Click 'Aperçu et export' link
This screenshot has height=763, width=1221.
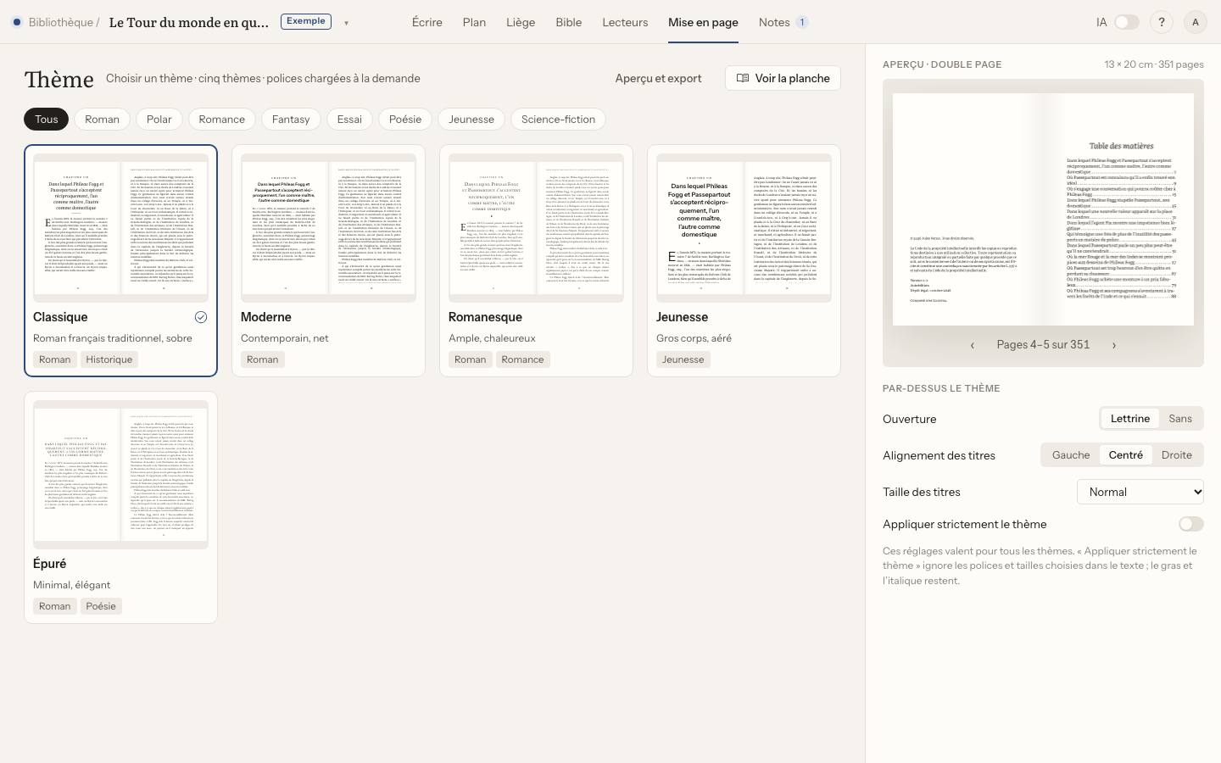click(x=658, y=78)
